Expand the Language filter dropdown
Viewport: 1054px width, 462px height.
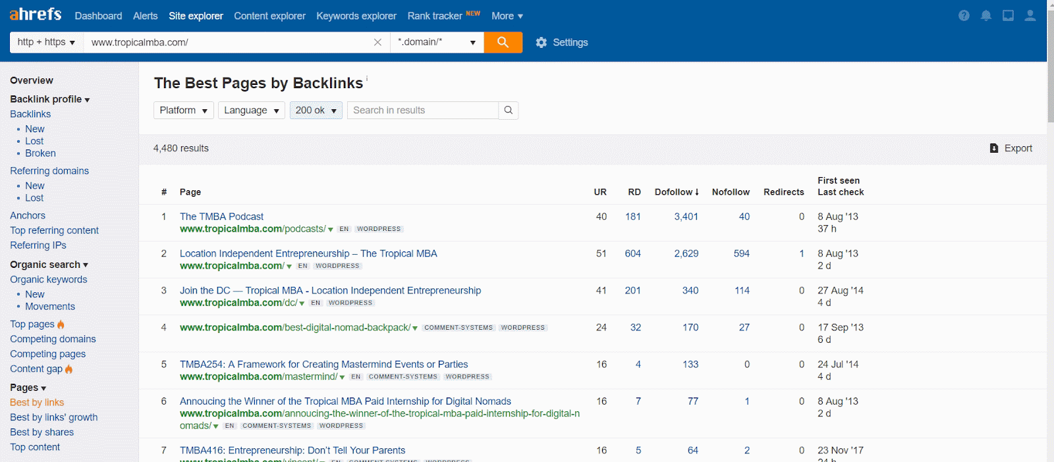pyautogui.click(x=252, y=110)
